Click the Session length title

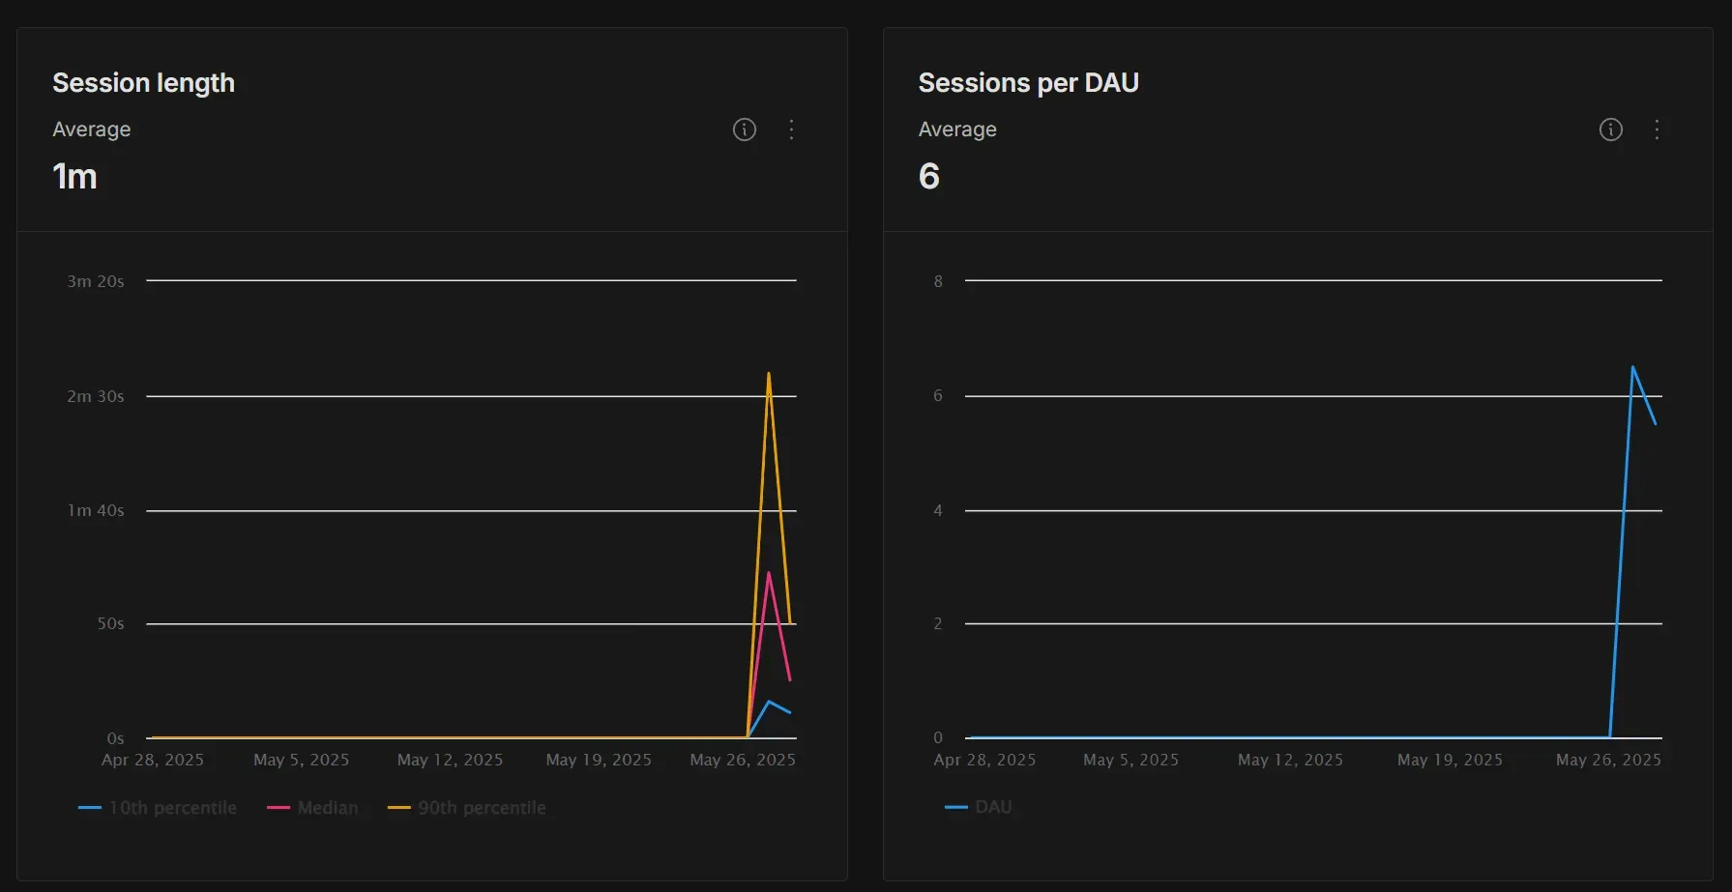[x=143, y=83]
